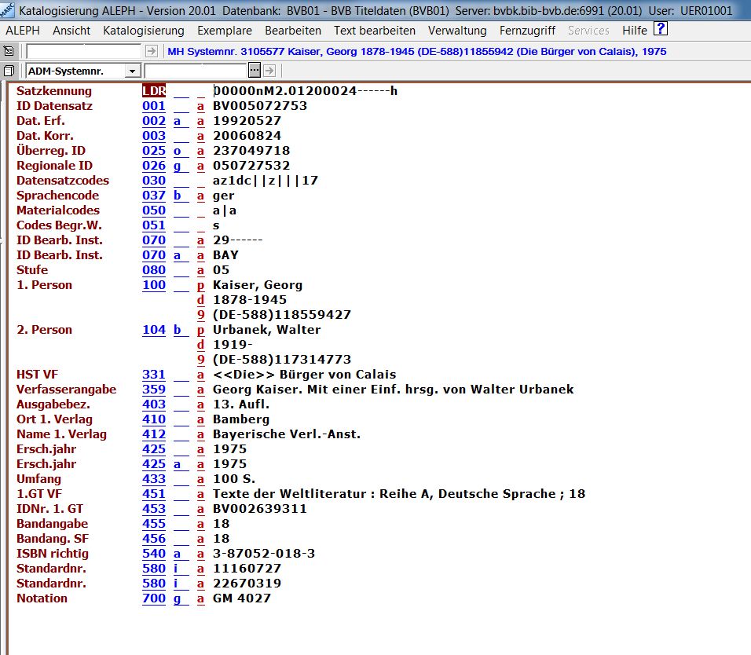Click field tag 331 for HST VF
Viewport: 751px width, 655px height.
point(154,375)
